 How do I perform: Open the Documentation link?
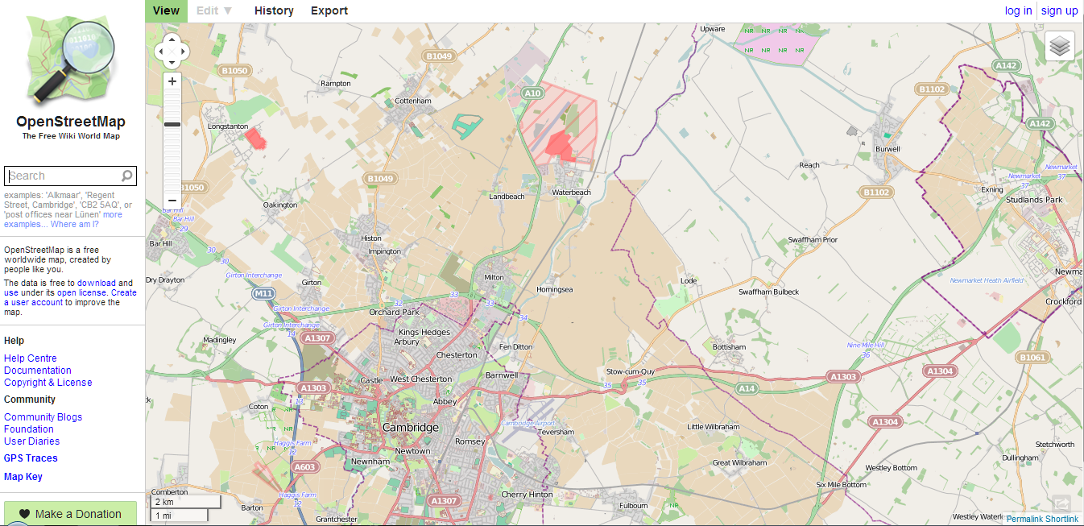click(38, 371)
